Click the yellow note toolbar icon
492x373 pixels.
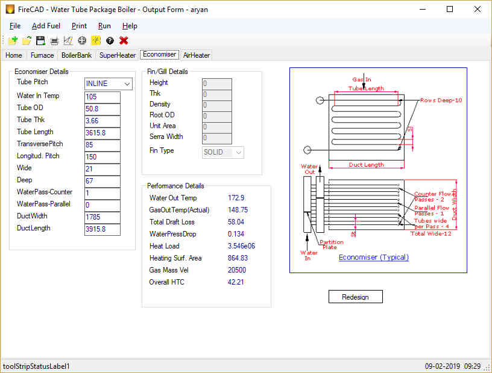click(x=96, y=40)
